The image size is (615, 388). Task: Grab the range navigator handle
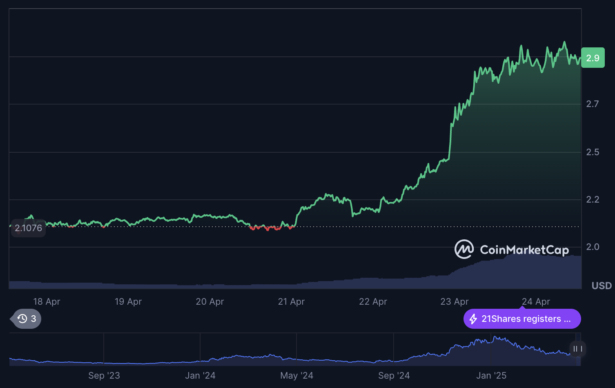click(577, 349)
